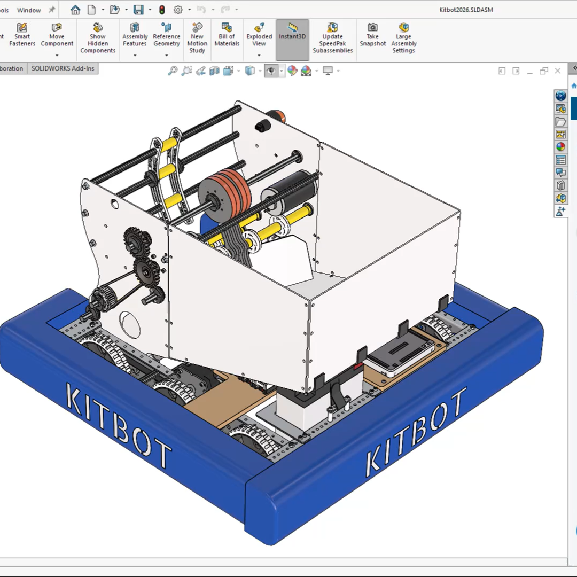
Task: Save the assembly with the Save icon
Action: click(138, 10)
